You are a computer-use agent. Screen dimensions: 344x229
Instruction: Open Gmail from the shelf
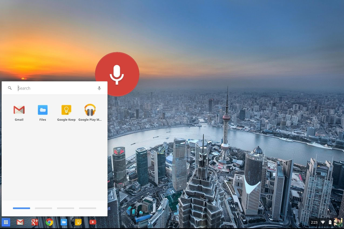(20, 222)
